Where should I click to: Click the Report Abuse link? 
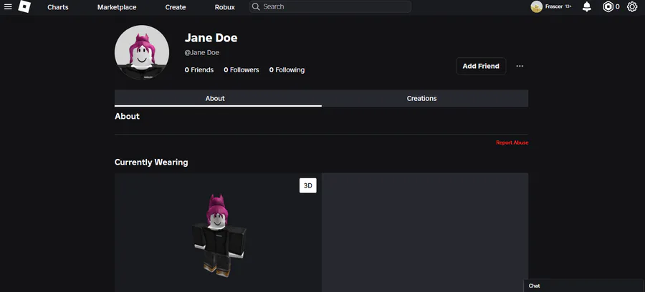512,142
